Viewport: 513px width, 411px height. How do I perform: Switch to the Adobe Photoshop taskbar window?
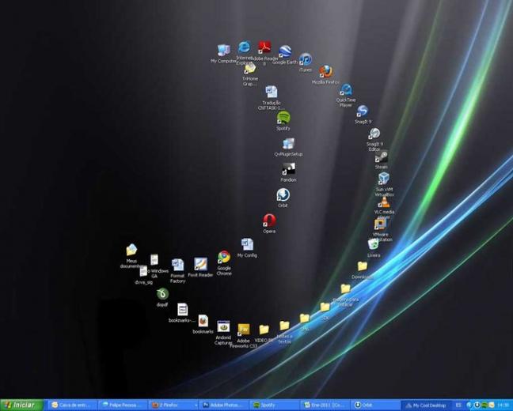[225, 405]
